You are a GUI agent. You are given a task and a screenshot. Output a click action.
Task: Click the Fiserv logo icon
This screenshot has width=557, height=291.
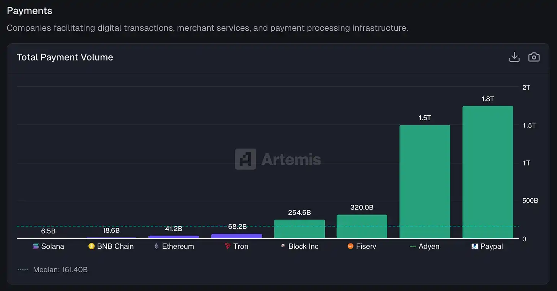[350, 246]
